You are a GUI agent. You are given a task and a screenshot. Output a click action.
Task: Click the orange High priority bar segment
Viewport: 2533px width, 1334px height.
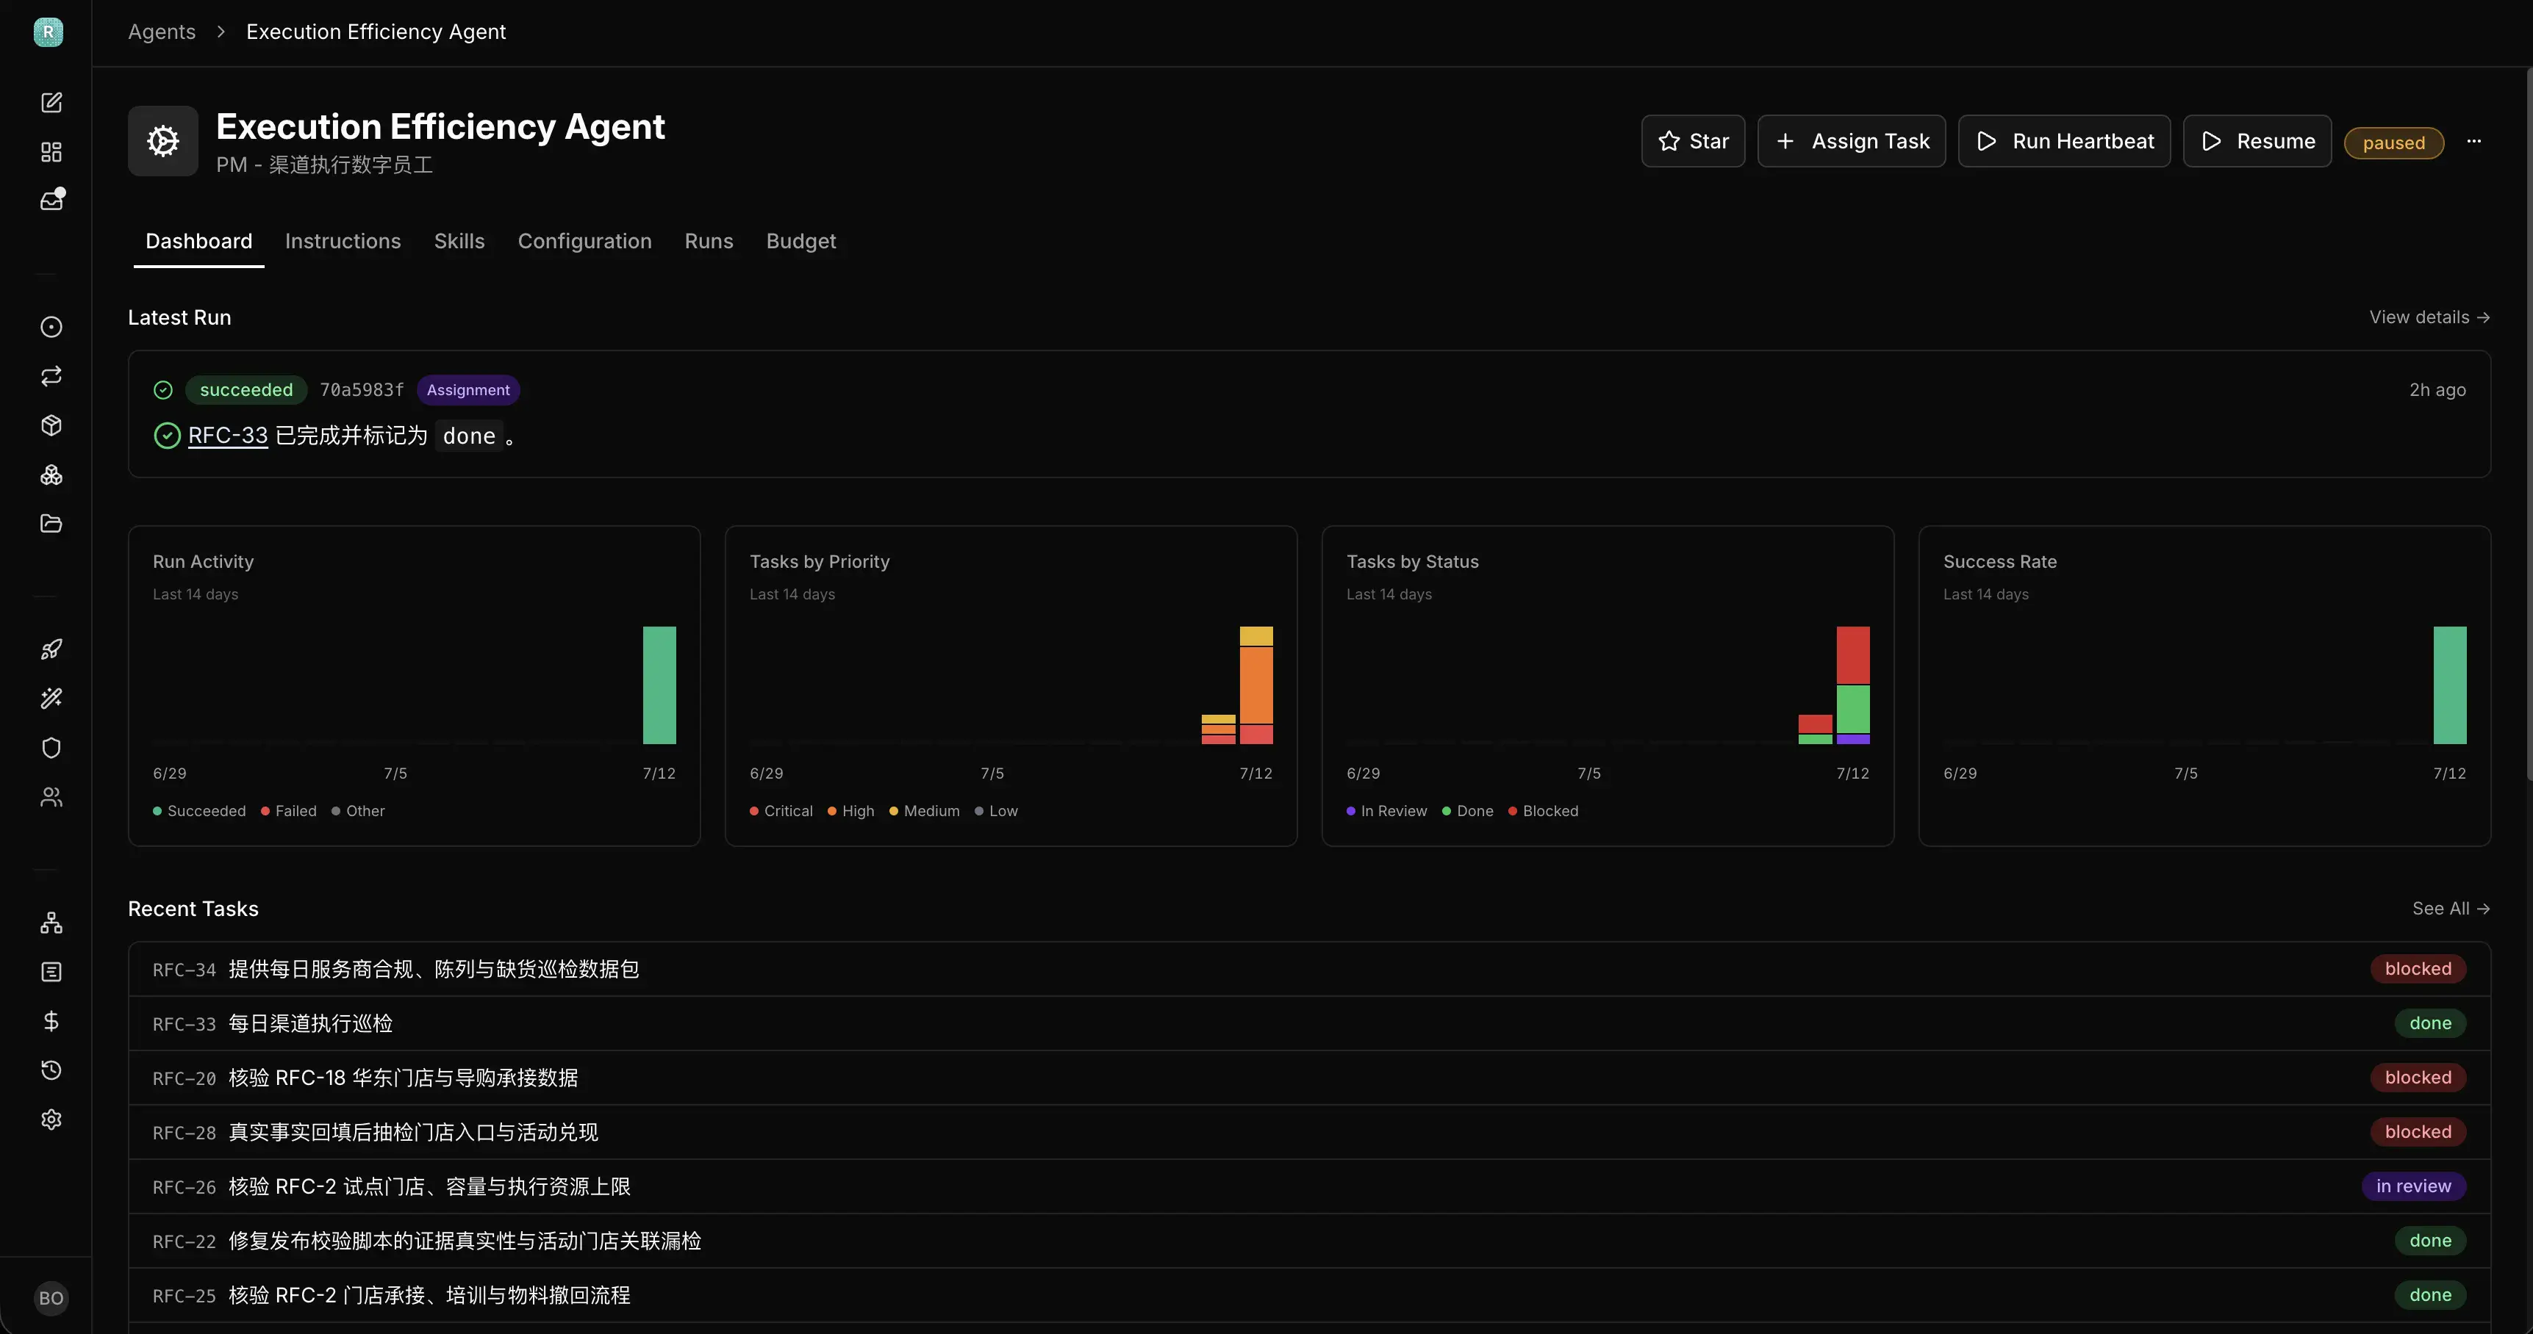[1257, 685]
